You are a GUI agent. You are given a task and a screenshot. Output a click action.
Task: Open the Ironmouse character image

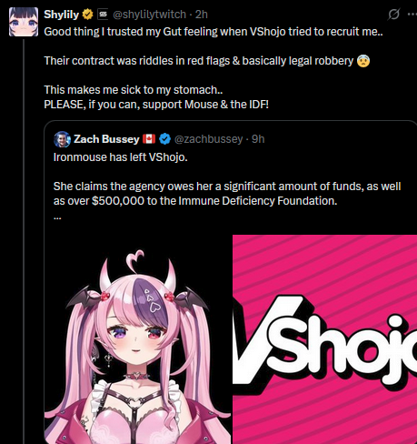pyautogui.click(x=137, y=339)
